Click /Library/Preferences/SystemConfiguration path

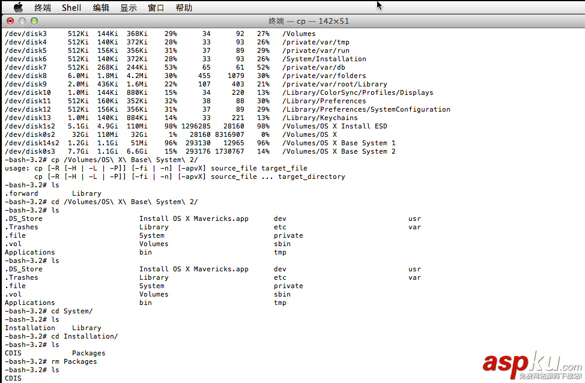[366, 109]
